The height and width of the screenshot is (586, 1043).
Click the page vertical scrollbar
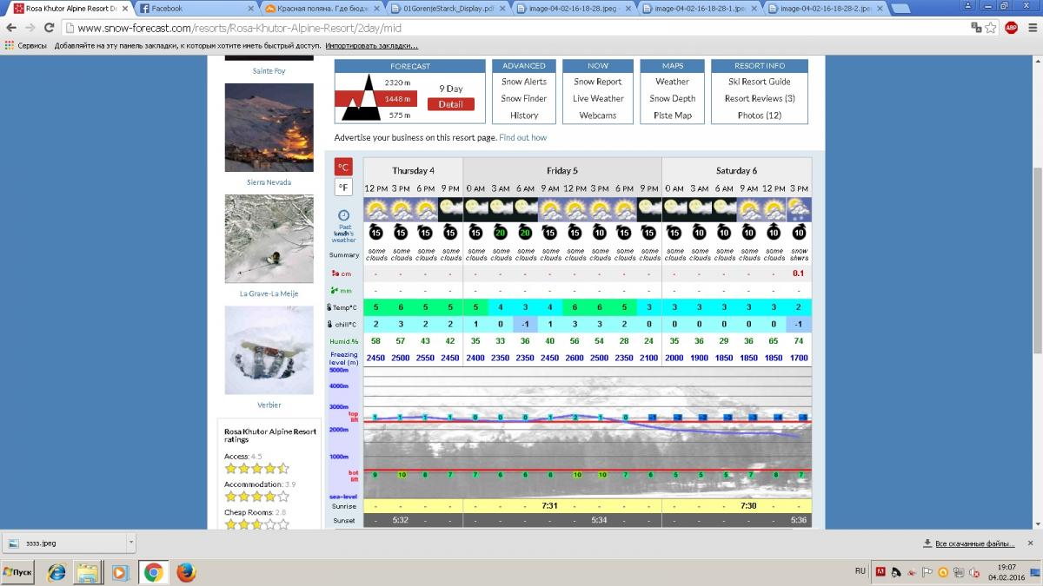(1036, 260)
